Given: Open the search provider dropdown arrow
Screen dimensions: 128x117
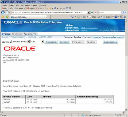Looking at the screenshot, I should (x=126, y=12).
